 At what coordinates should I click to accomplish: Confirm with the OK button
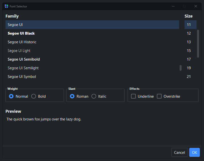[194, 152]
